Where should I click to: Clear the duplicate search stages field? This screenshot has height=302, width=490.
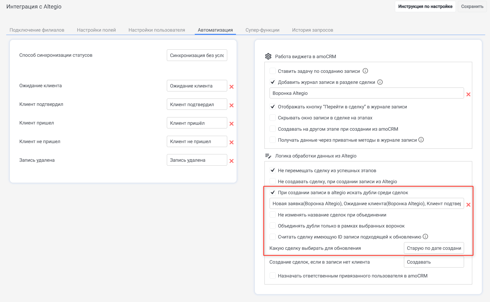pos(468,205)
